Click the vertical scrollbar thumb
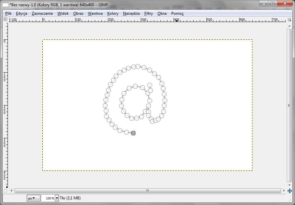 [289, 105]
